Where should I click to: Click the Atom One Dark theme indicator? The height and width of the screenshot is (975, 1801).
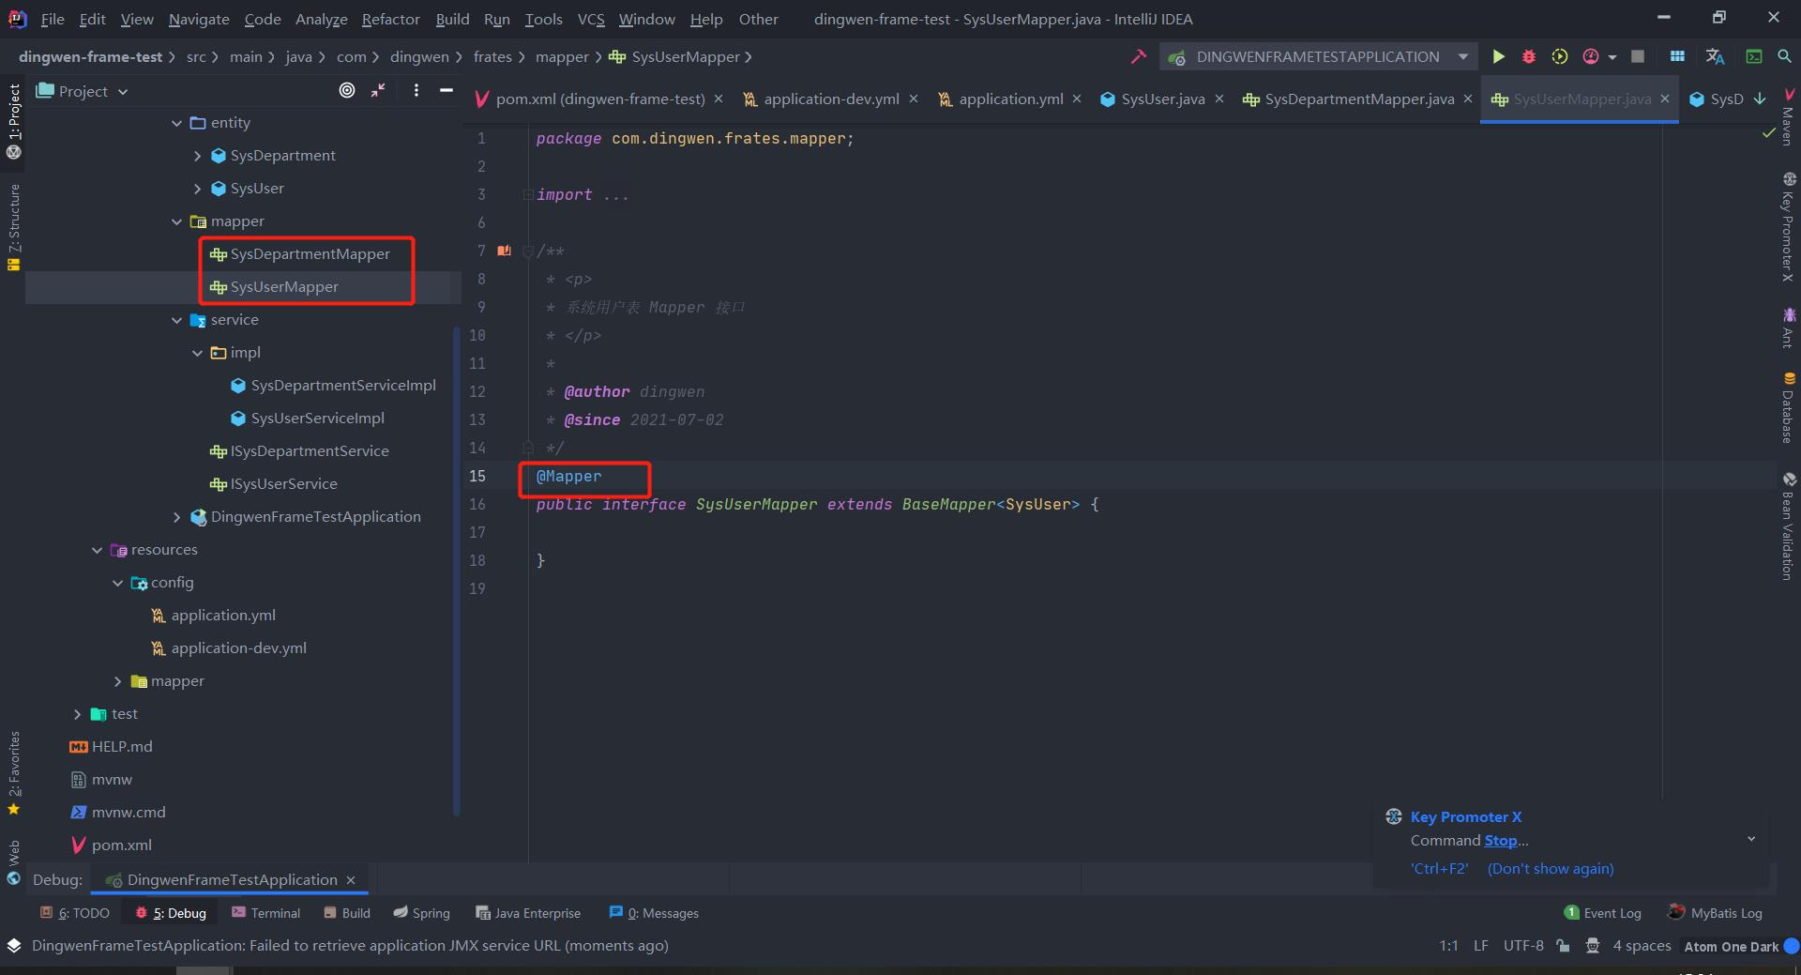[x=1732, y=947]
